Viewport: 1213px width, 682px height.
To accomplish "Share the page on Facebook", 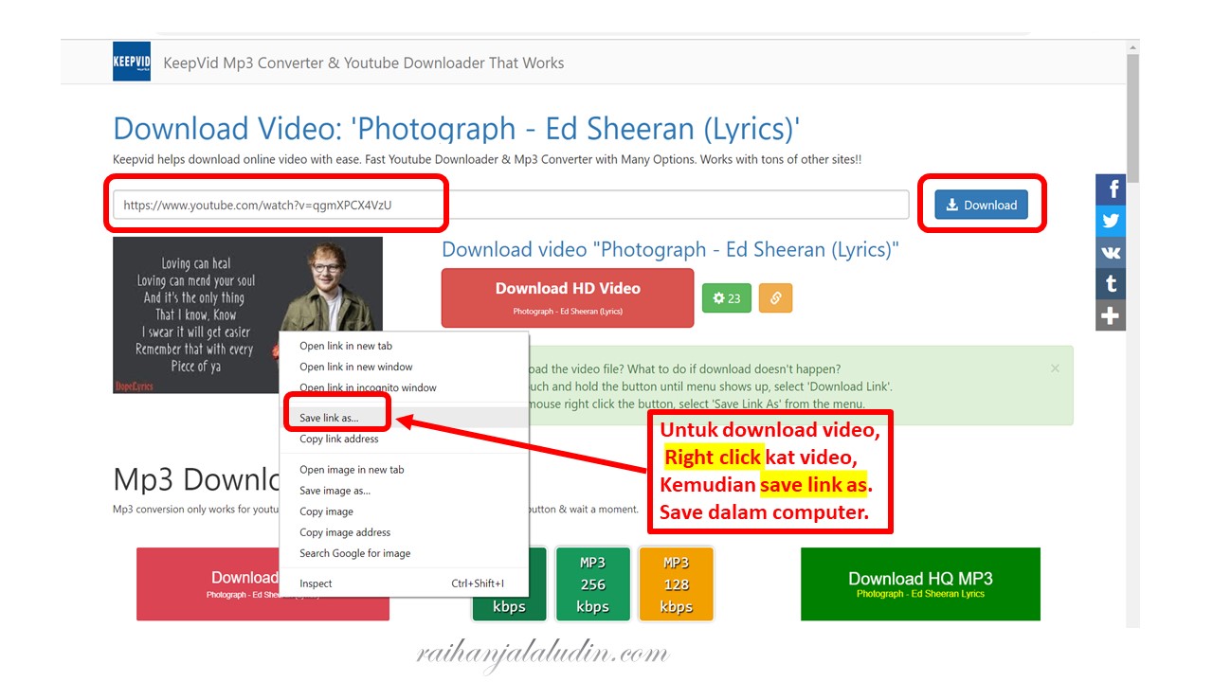I will [x=1110, y=188].
